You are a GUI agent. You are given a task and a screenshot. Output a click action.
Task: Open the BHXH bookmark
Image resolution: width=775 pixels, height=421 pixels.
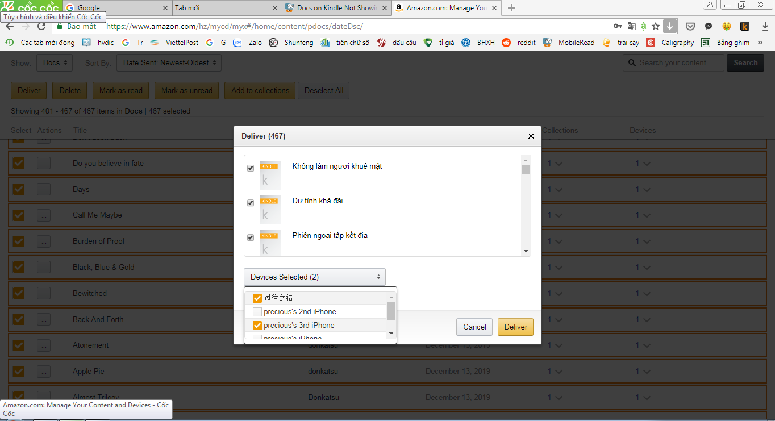pyautogui.click(x=478, y=43)
